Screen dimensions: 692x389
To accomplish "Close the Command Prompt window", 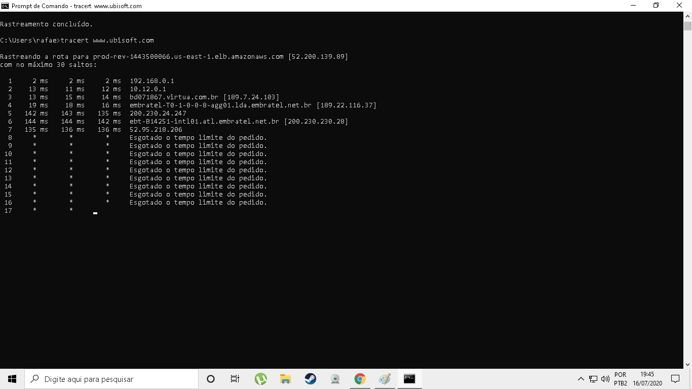I will coord(680,6).
